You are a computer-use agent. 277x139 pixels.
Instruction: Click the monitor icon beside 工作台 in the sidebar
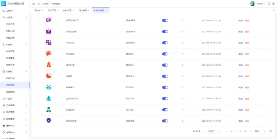click(x=3, y=11)
